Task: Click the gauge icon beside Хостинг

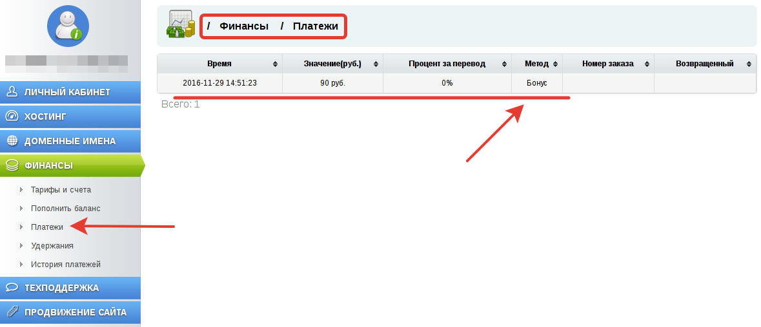Action: click(12, 117)
